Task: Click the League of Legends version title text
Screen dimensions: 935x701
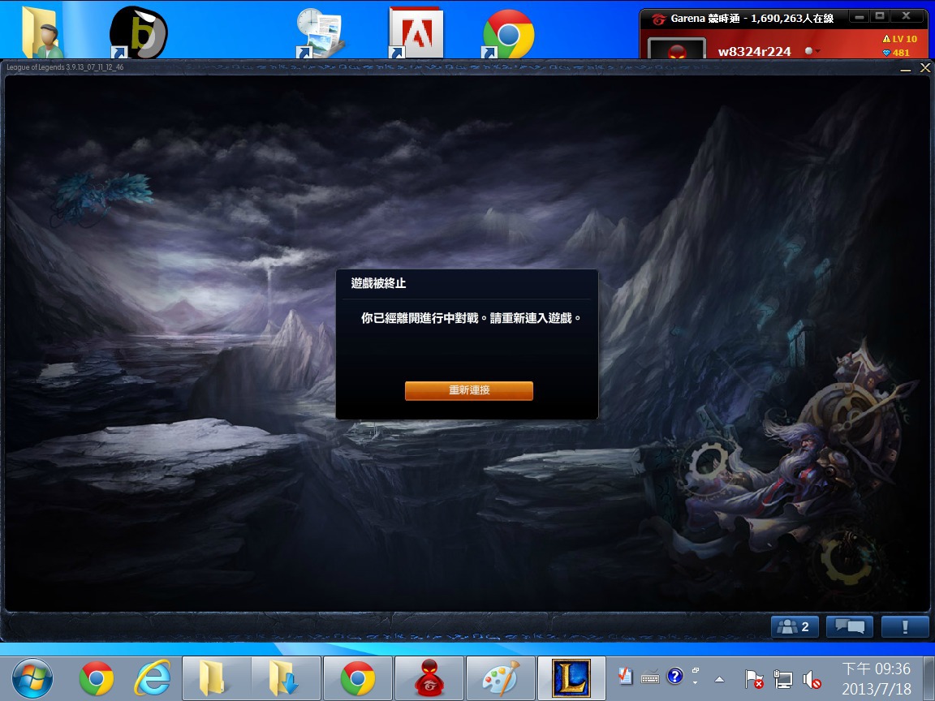Action: click(65, 67)
